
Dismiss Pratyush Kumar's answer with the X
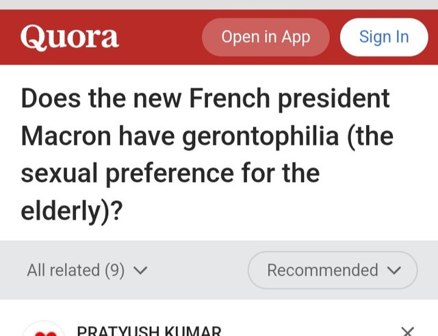407,331
